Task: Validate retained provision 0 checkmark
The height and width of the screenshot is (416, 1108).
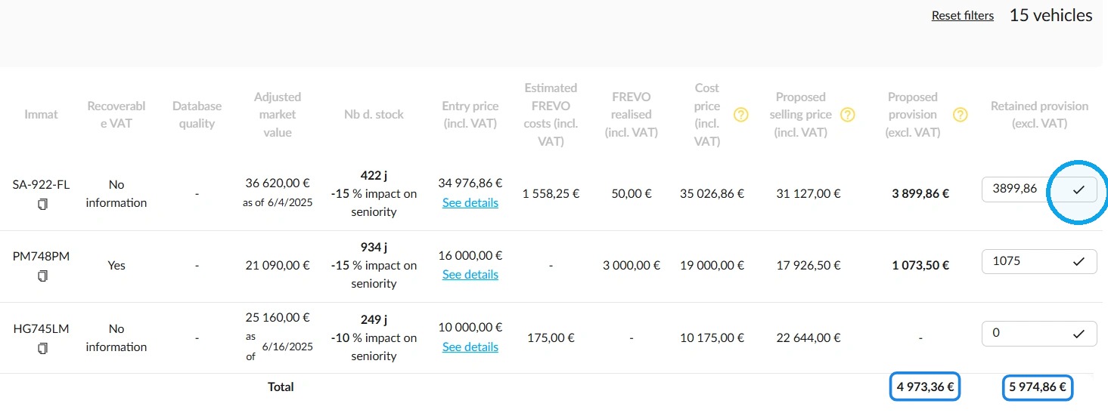Action: 1079,333
